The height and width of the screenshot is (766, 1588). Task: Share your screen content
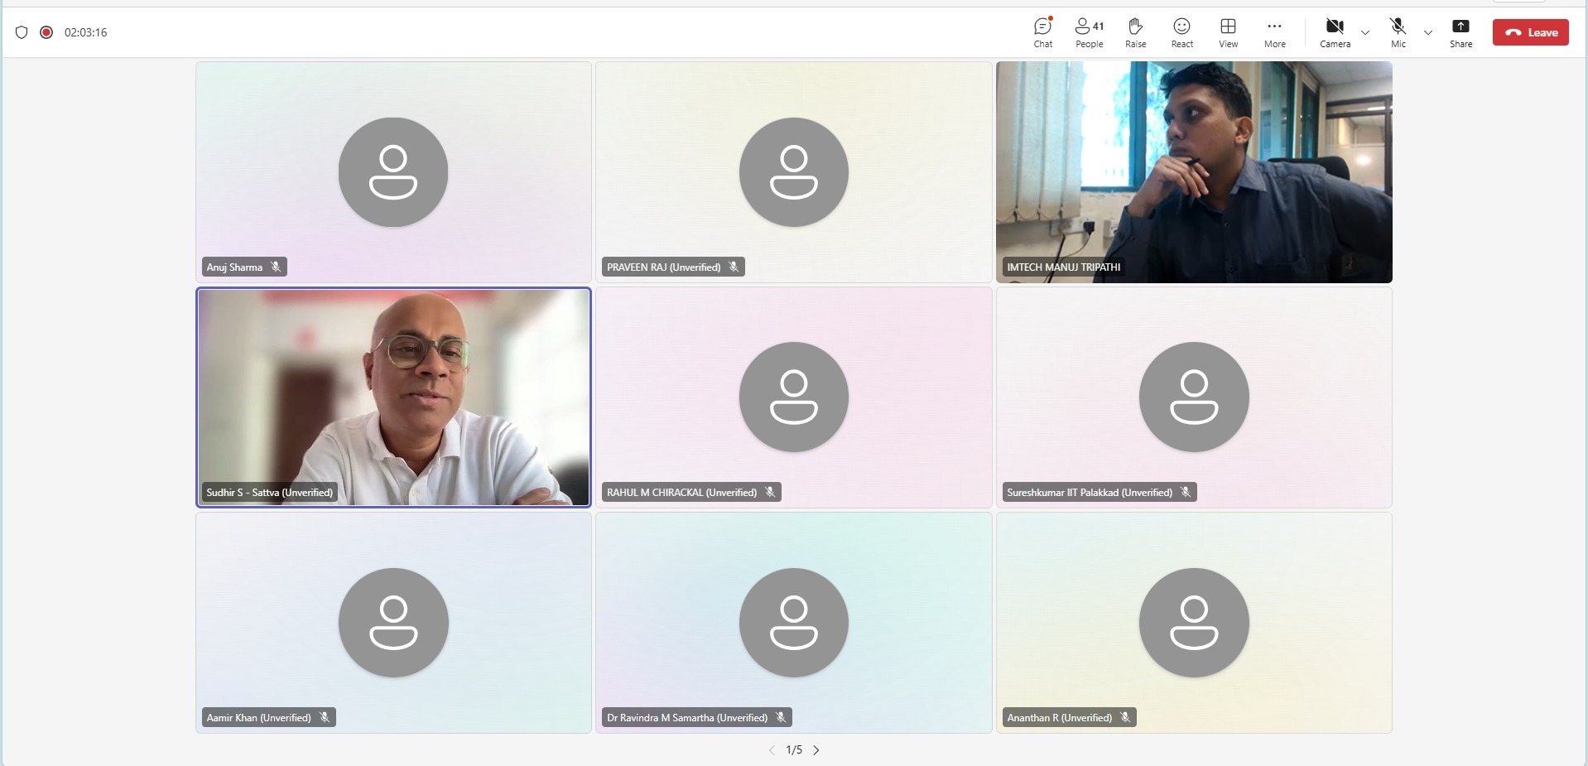click(1460, 32)
